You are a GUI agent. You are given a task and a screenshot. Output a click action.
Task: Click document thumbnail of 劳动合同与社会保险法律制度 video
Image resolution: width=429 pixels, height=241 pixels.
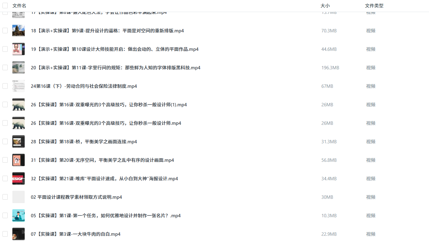[19, 86]
